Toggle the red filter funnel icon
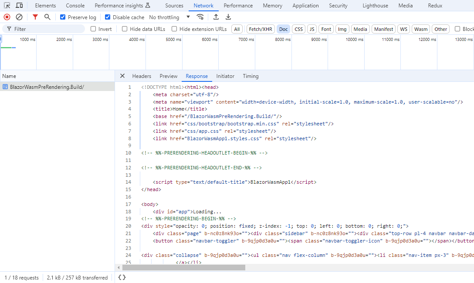The image size is (474, 283). pyautogui.click(x=35, y=17)
